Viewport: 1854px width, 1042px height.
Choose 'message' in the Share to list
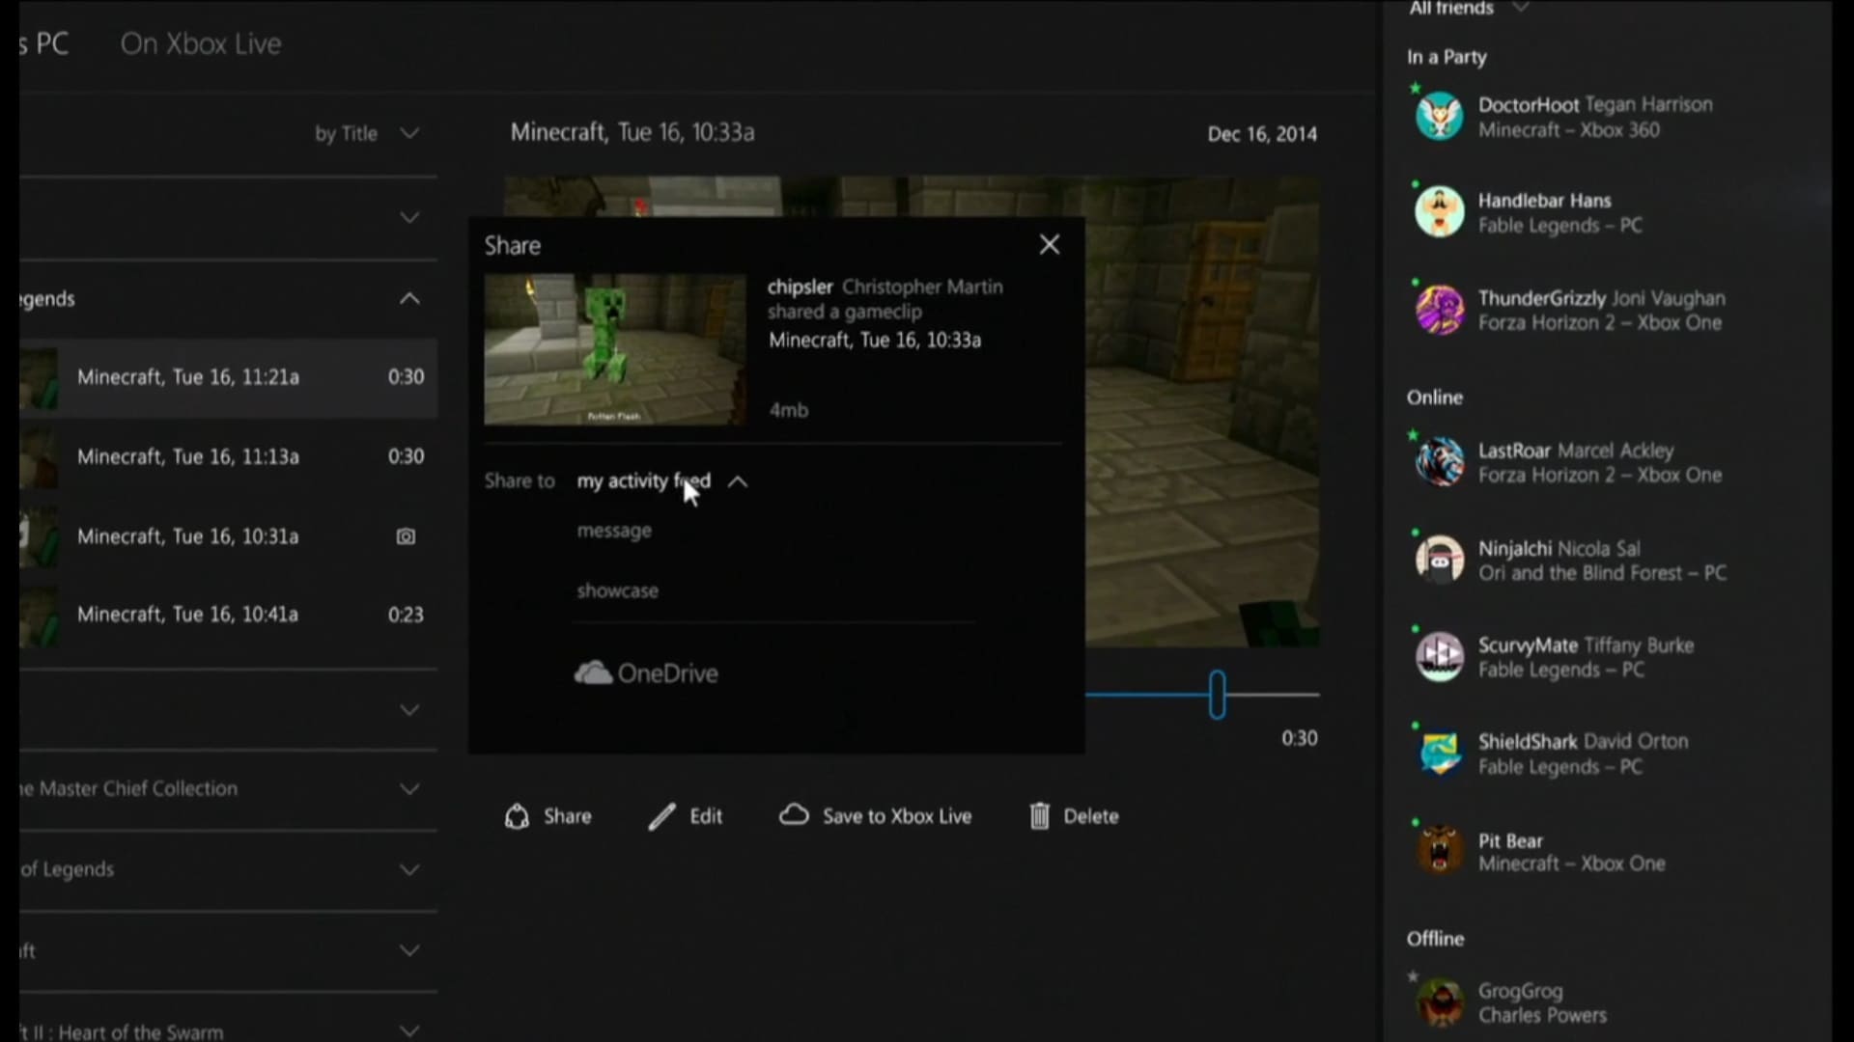(x=614, y=531)
